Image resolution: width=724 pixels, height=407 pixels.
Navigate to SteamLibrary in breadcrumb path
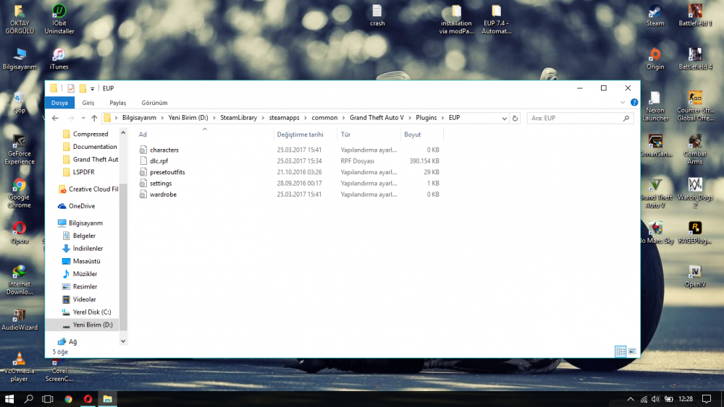point(238,118)
